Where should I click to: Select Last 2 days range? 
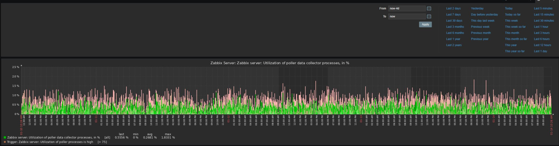(453, 9)
